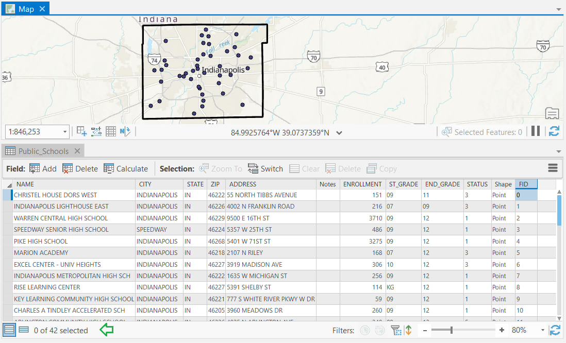
Task: Switch to the Public_Schools table tab
Action: (43, 151)
